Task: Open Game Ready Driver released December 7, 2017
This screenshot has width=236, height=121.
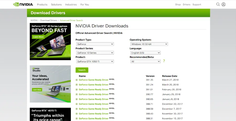Action: tap(94, 109)
